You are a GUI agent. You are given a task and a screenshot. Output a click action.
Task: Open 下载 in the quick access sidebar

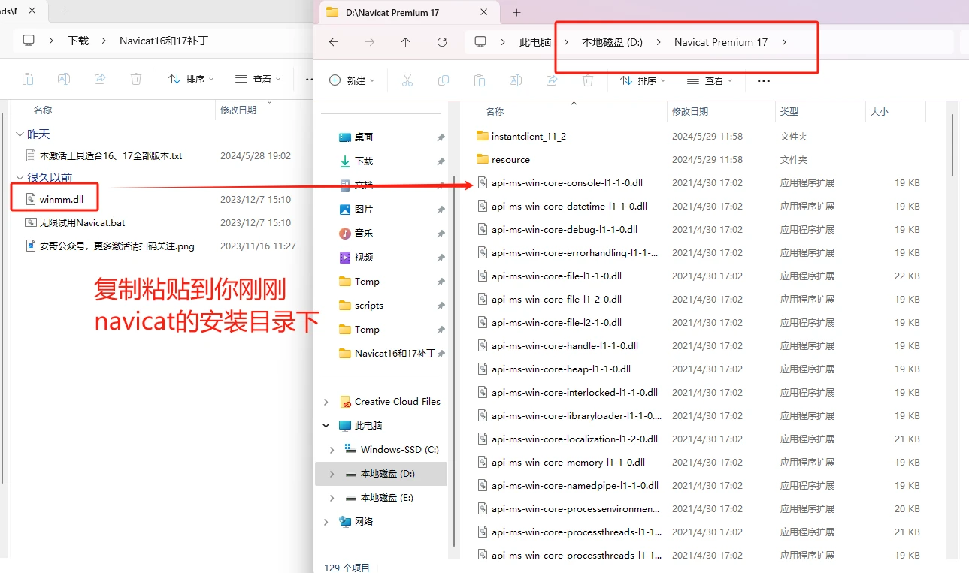pos(364,161)
